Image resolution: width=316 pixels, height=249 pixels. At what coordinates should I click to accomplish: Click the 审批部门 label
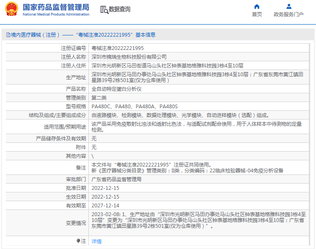(76, 179)
